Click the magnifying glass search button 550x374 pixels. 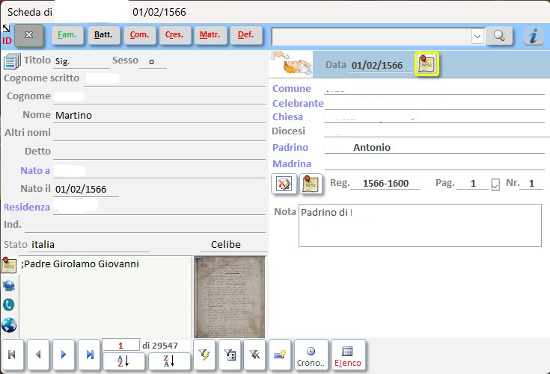click(x=499, y=36)
